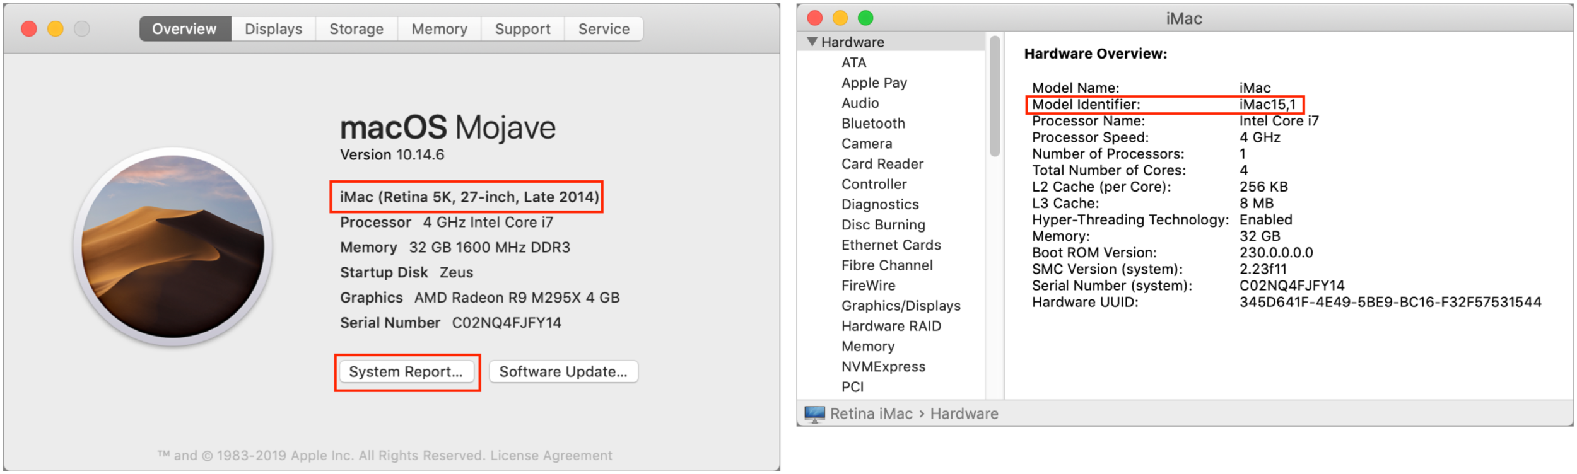Click the macOS Mojave desert icon
Viewport: 1577px width, 474px height.
(173, 246)
